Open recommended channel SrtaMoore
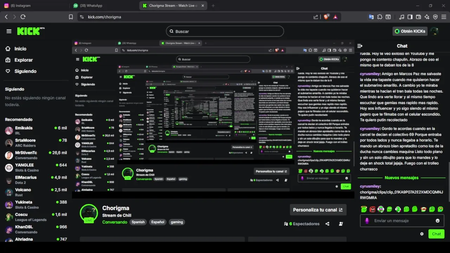The height and width of the screenshot is (253, 450). click(x=36, y=143)
